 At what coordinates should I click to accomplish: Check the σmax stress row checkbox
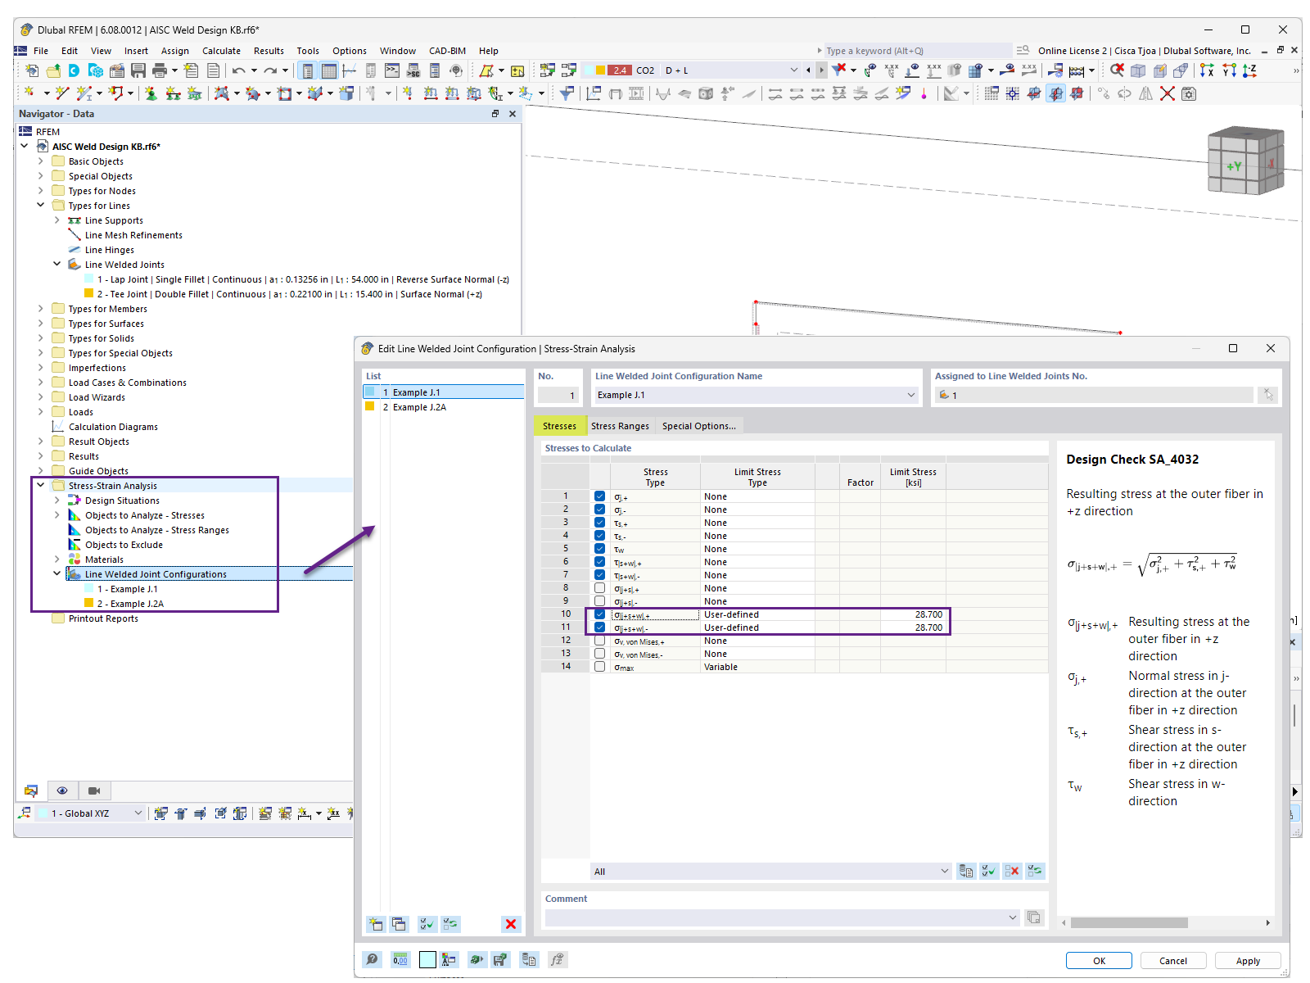tap(600, 666)
